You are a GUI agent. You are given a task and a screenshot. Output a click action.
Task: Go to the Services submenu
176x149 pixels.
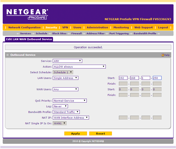pos(25,33)
